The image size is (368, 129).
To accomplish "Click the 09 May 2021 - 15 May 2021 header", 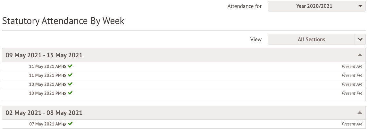I will pos(44,55).
